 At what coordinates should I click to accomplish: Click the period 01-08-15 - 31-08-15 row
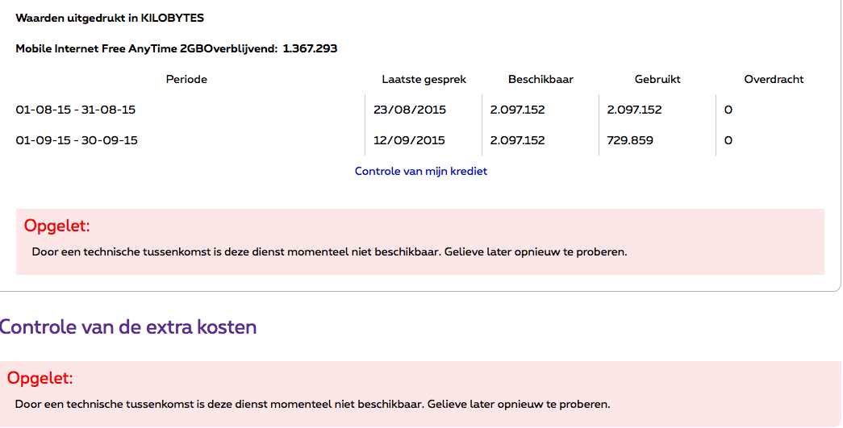coord(76,110)
